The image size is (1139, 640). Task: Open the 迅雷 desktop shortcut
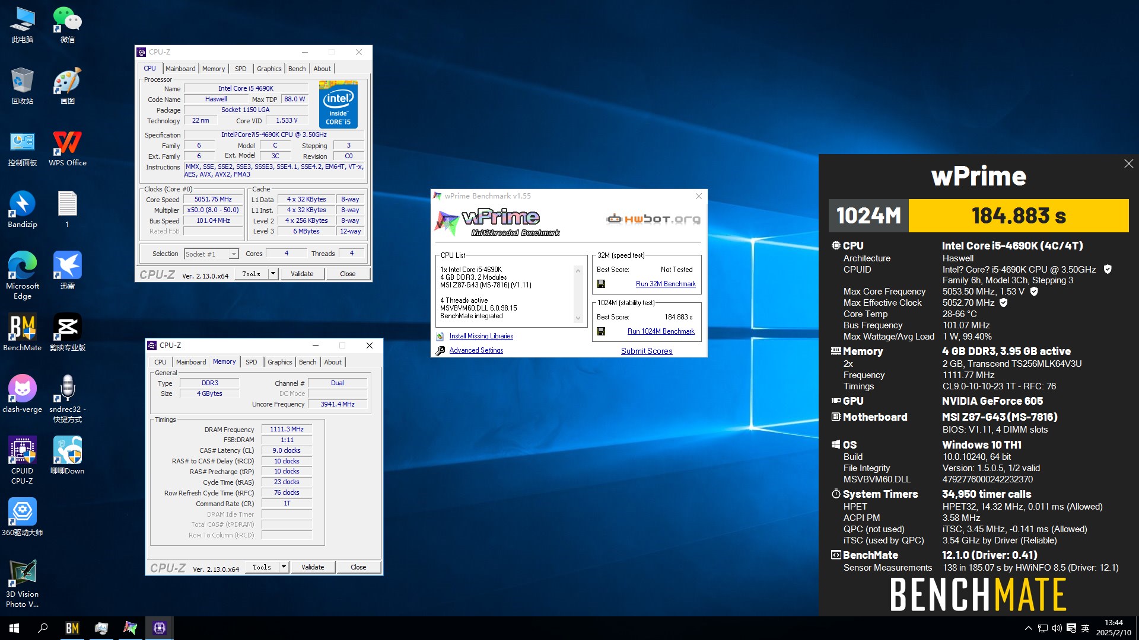pyautogui.click(x=68, y=271)
